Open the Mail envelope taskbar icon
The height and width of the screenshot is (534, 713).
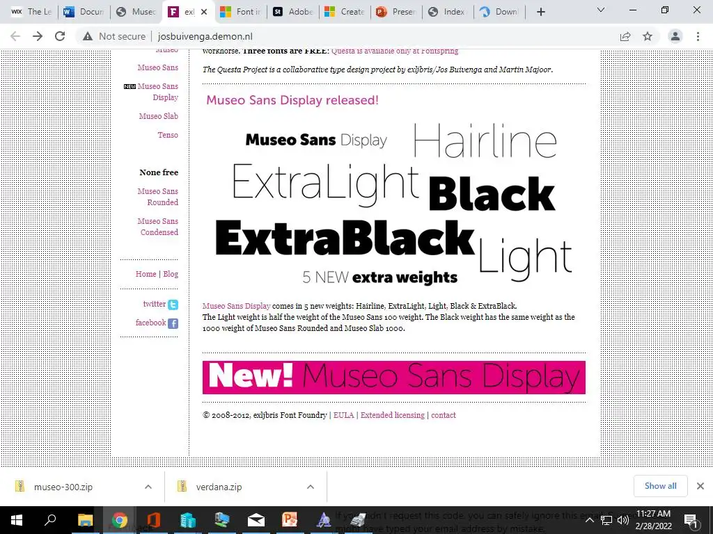tap(256, 520)
